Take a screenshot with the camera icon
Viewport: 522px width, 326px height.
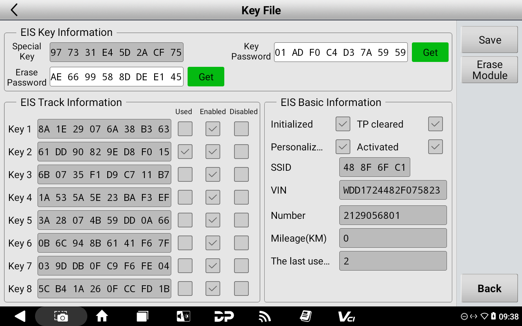tap(61, 316)
